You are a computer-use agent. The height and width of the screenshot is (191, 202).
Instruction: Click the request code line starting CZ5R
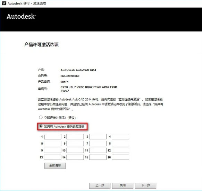(x=89, y=87)
